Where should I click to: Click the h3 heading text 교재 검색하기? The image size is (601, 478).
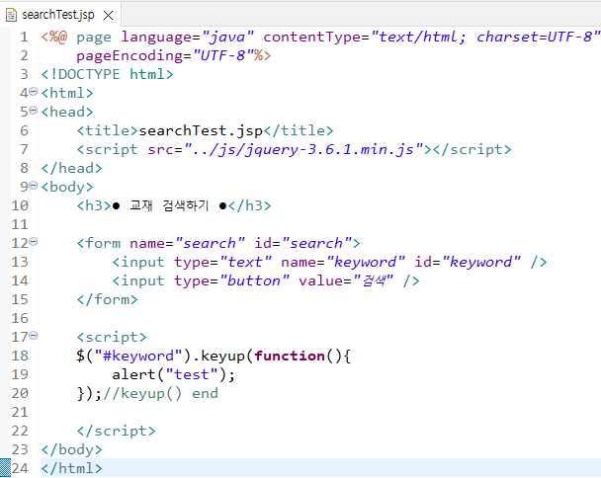[x=169, y=205]
